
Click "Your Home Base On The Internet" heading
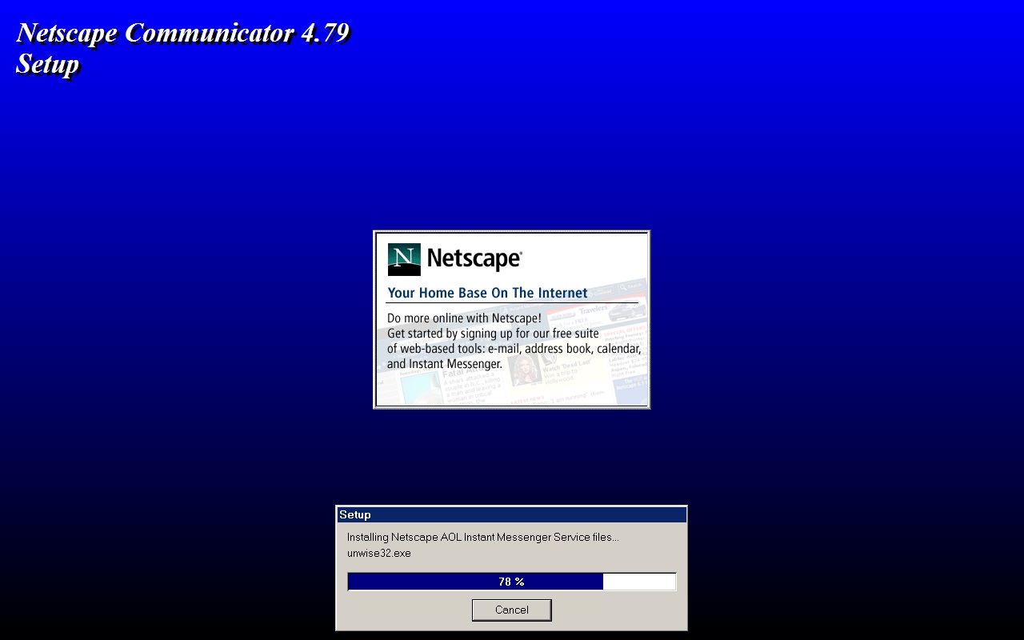tap(487, 293)
